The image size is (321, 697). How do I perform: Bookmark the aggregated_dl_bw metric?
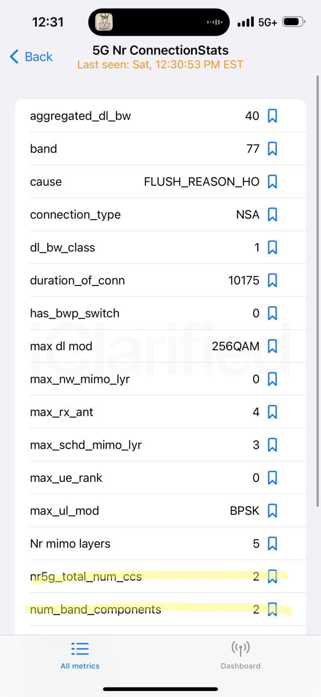[x=272, y=116]
